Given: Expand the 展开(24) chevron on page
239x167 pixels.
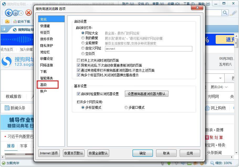Looking at the screenshot, I should tap(226, 87).
